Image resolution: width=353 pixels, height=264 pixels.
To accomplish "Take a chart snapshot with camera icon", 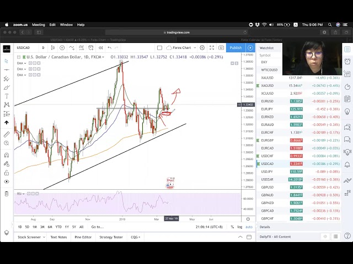I will [221, 48].
